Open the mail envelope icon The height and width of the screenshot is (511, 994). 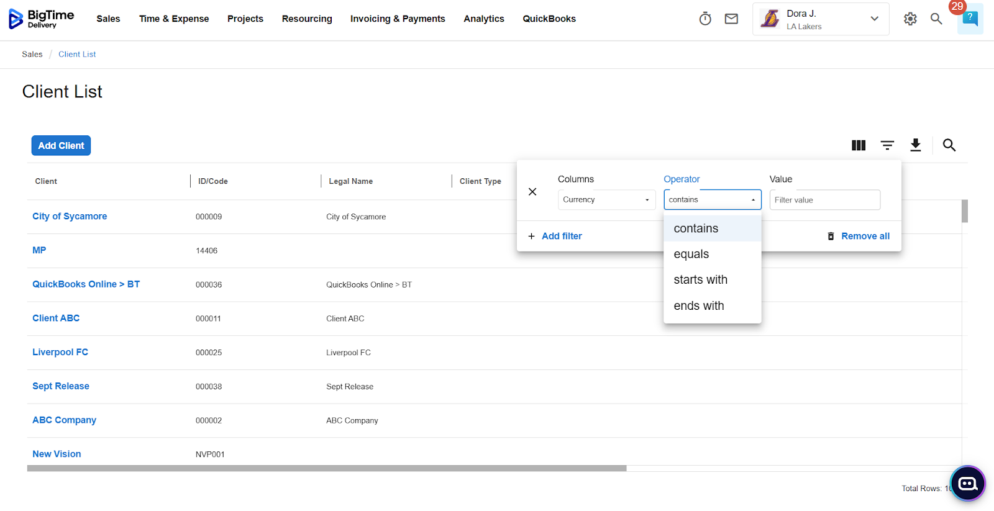[731, 19]
